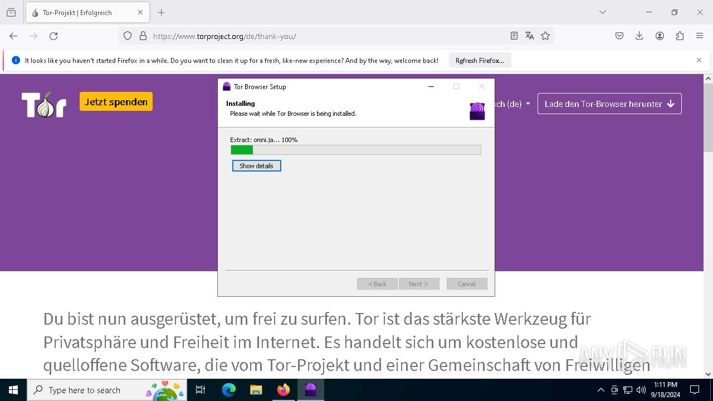This screenshot has width=713, height=401.
Task: Click the network icon in system tray
Action: coord(628,390)
